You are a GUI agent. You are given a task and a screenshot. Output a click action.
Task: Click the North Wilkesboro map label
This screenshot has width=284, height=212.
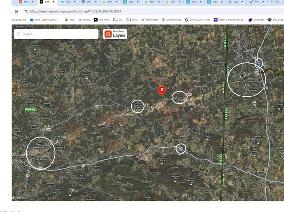41,145
